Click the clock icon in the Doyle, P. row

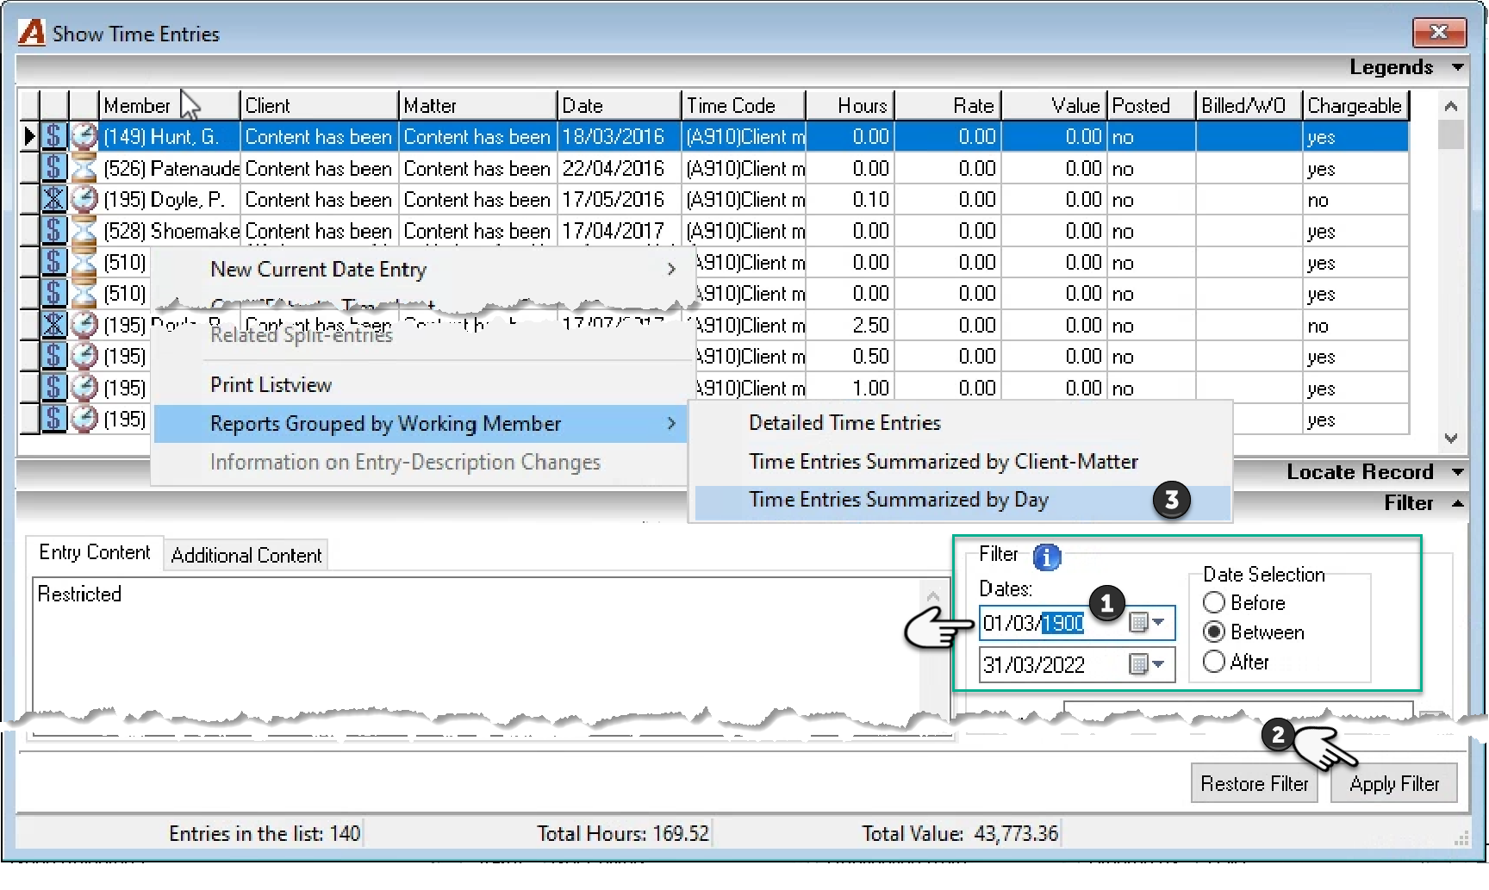point(84,199)
